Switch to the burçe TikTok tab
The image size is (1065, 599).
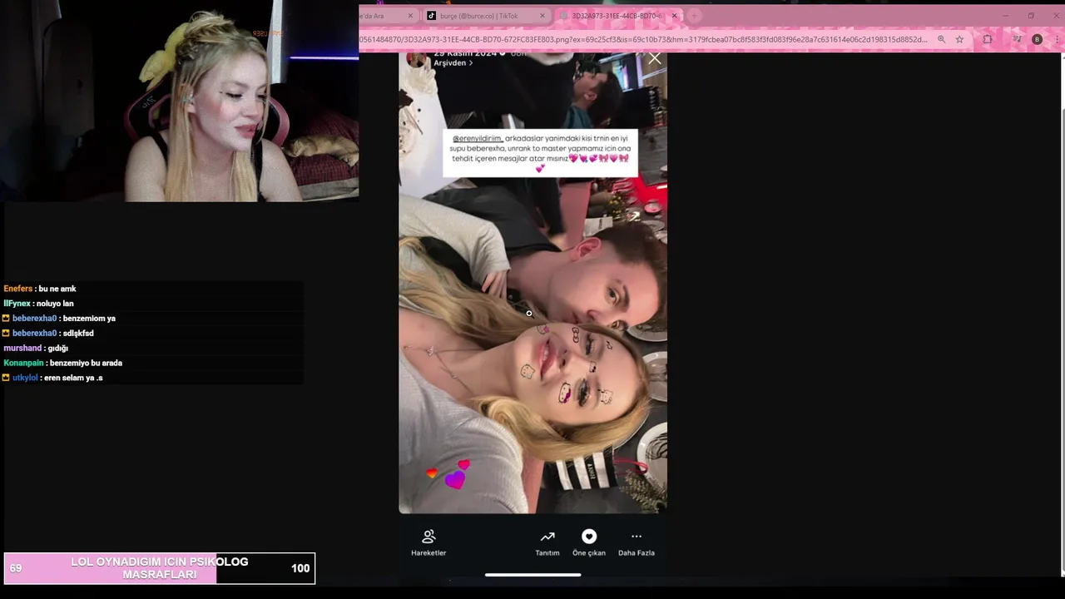[x=478, y=16]
